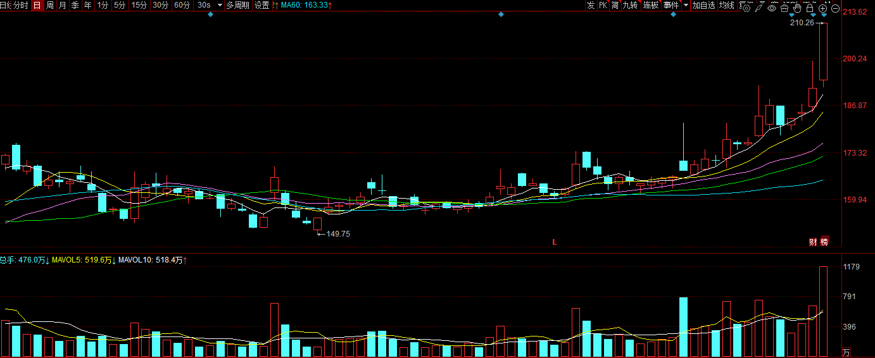Click the 791 volume axis label
875x358 pixels.
[x=848, y=297]
